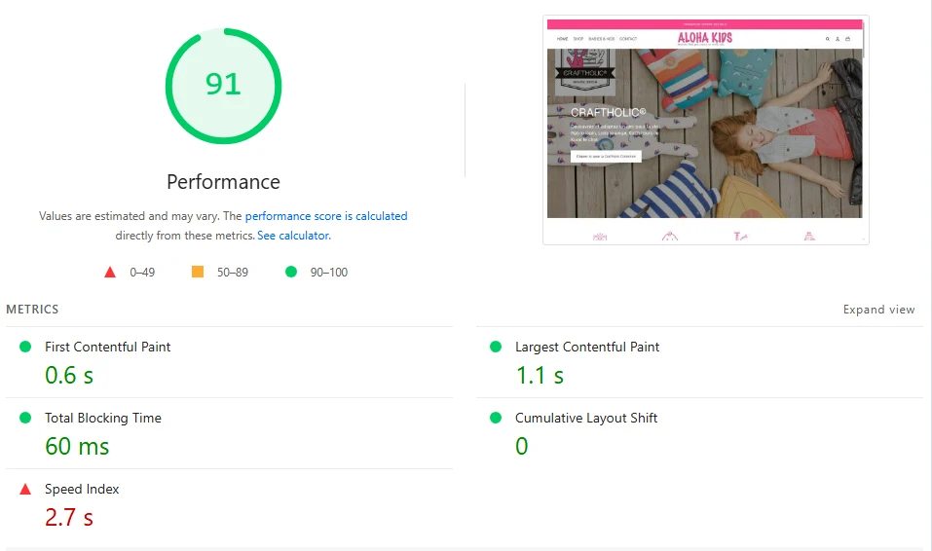Select the 'Total Blocking Time' metric label
This screenshot has height=551, width=932.
[103, 418]
